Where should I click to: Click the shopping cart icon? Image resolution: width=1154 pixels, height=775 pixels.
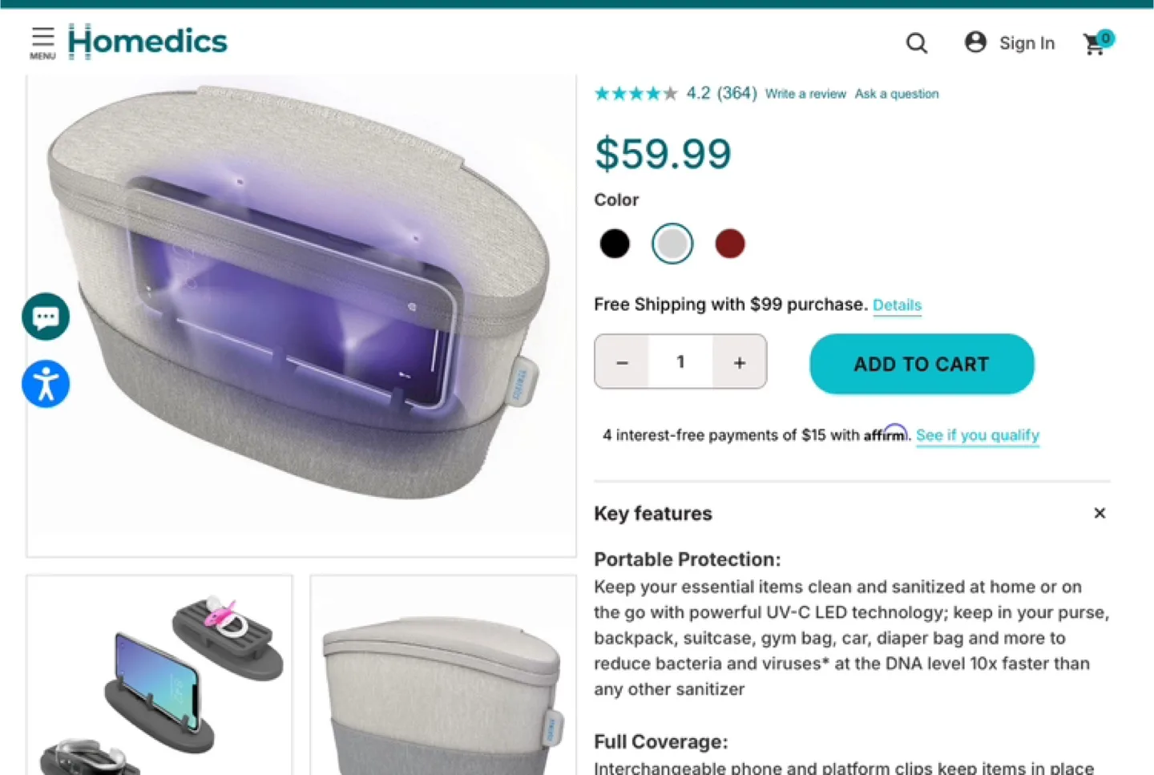pos(1095,46)
